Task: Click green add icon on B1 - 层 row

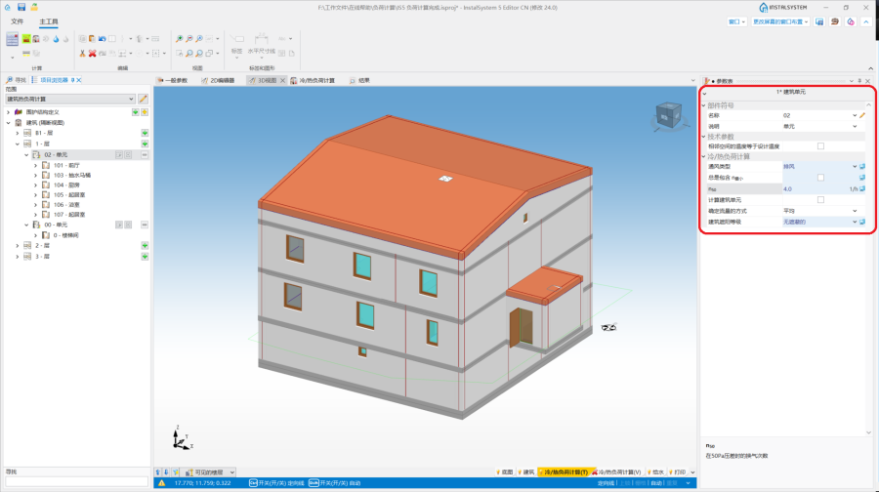Action: 145,133
